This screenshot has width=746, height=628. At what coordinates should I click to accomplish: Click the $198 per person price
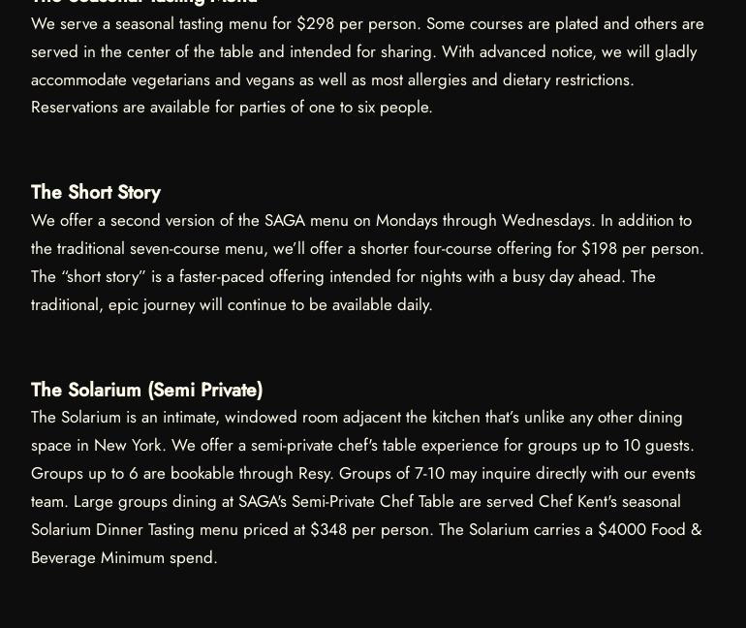coord(599,248)
